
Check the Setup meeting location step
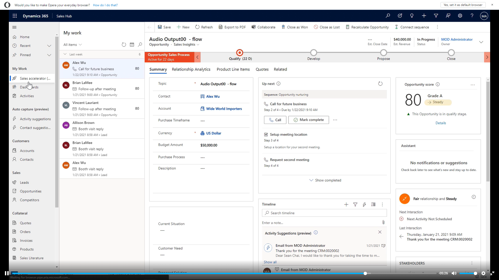point(266,135)
